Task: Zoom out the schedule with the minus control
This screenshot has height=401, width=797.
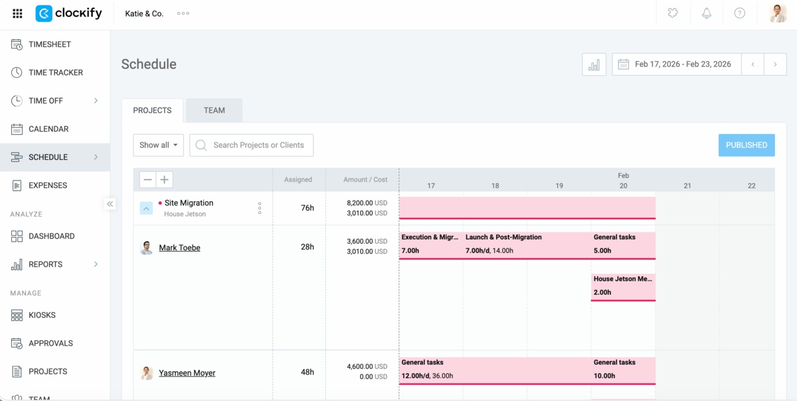Action: 147,179
